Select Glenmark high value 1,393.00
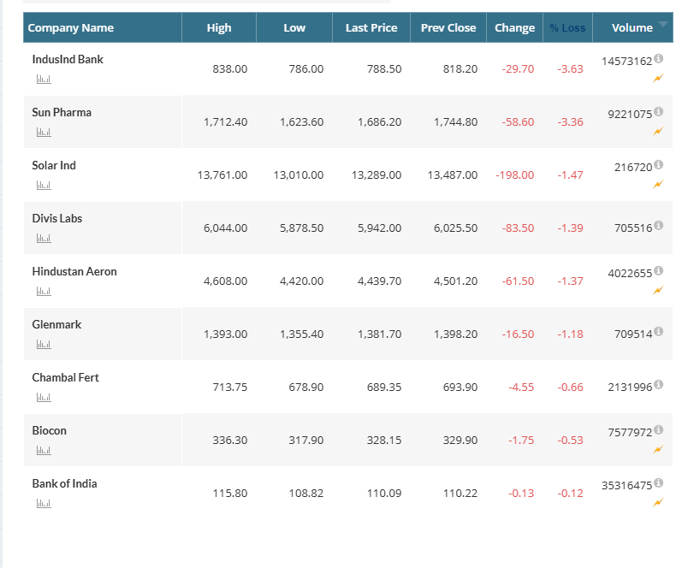Screen dimensions: 682x568 pyautogui.click(x=225, y=334)
